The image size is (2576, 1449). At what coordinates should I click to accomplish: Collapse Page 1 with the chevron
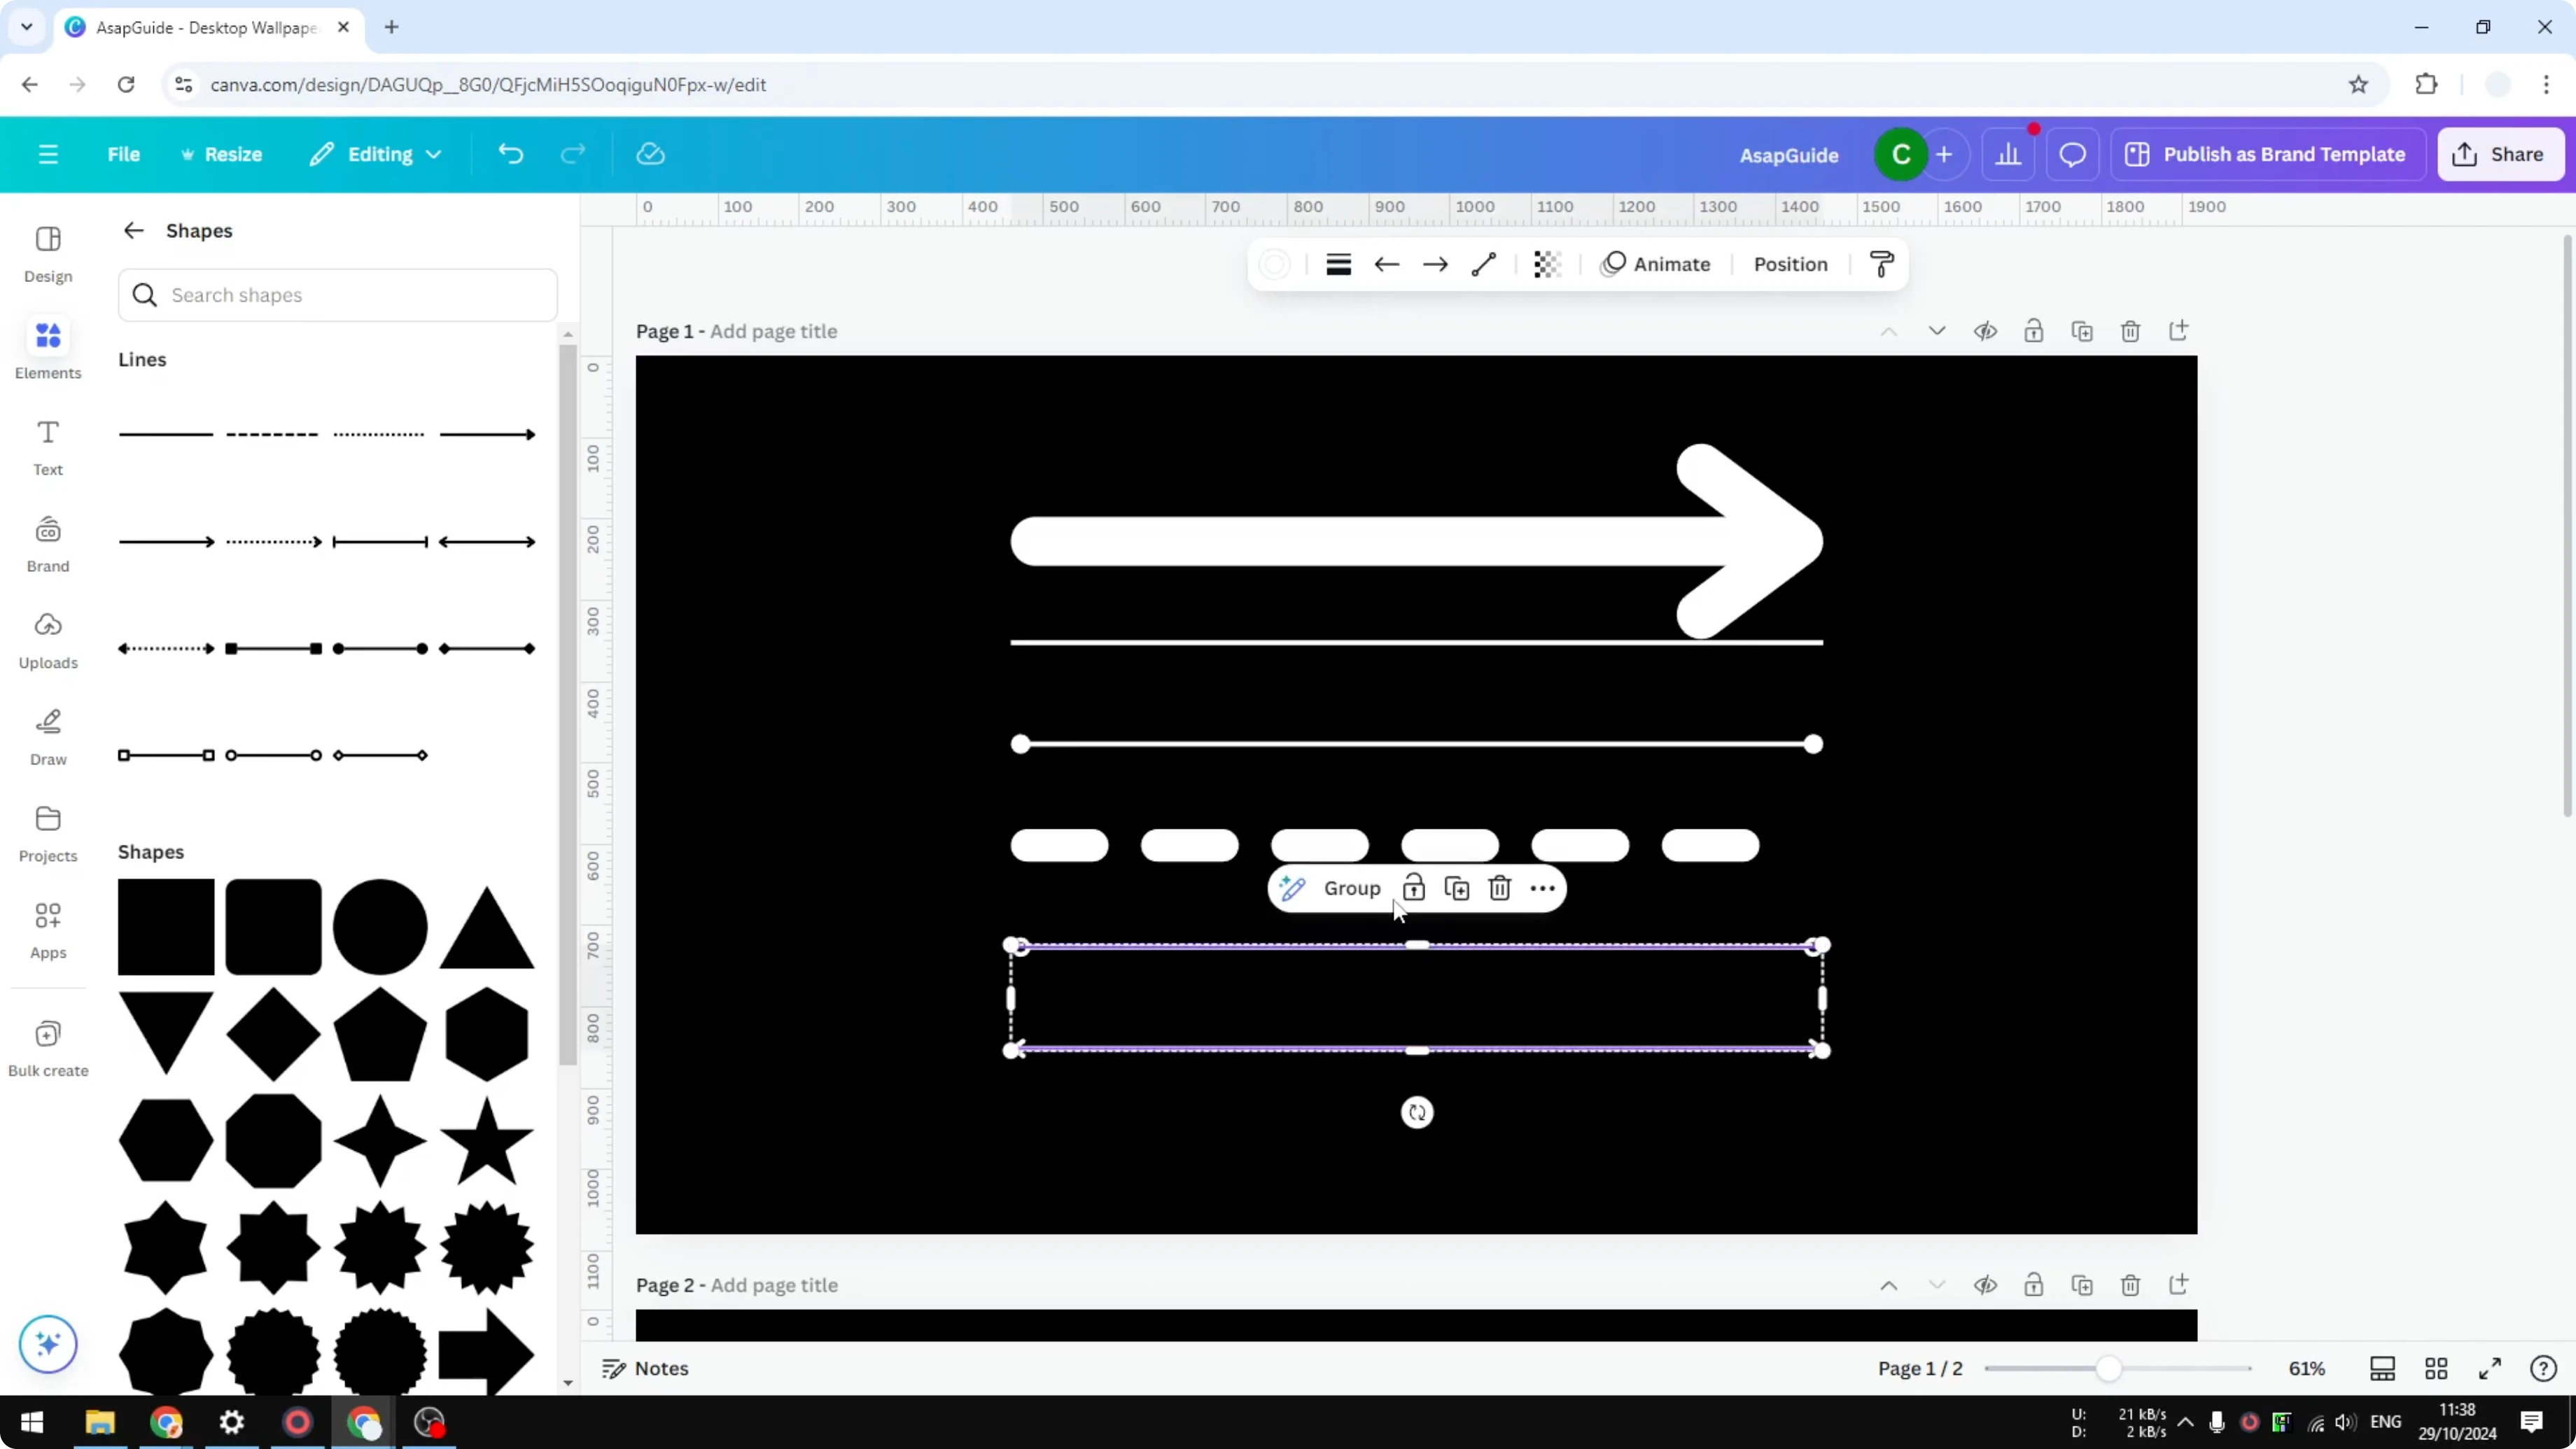tap(1890, 331)
